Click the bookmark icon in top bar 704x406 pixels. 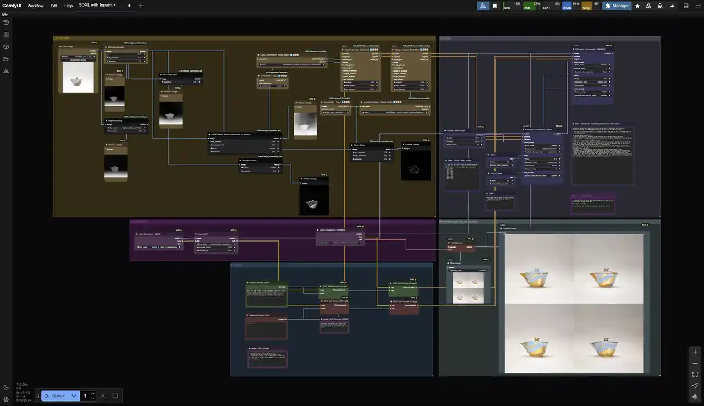pos(494,6)
